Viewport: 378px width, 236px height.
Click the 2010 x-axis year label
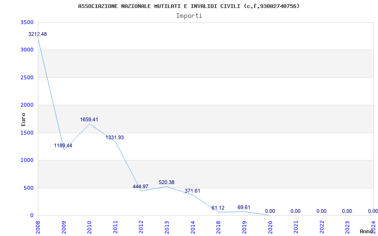click(89, 226)
